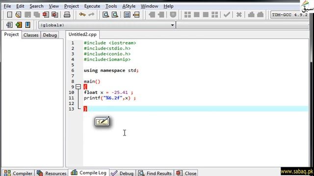Image resolution: width=314 pixels, height=176 pixels.
Task: Click the 'using namespace std;' line
Action: (111, 70)
